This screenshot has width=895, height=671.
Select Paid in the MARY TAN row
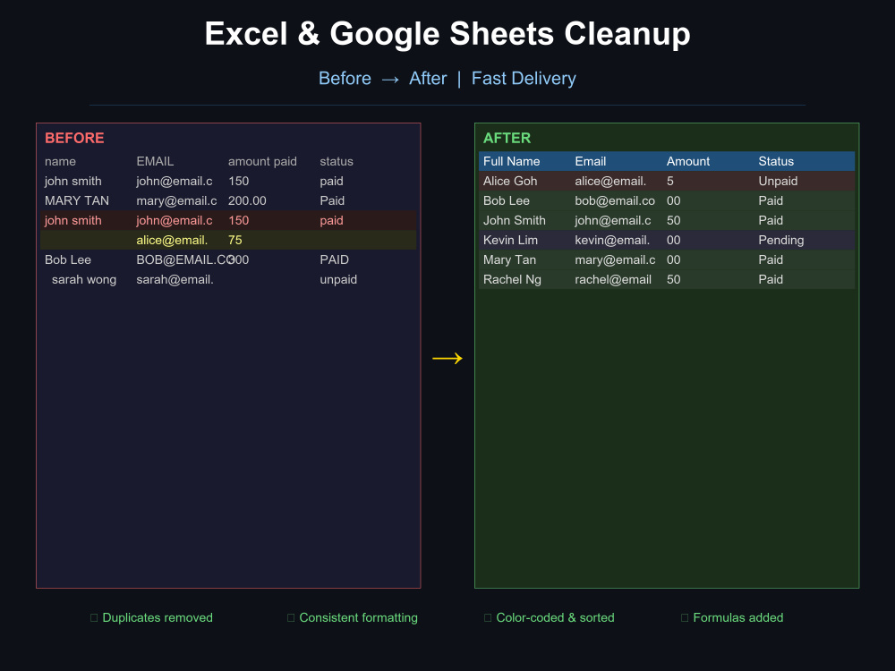tap(332, 200)
